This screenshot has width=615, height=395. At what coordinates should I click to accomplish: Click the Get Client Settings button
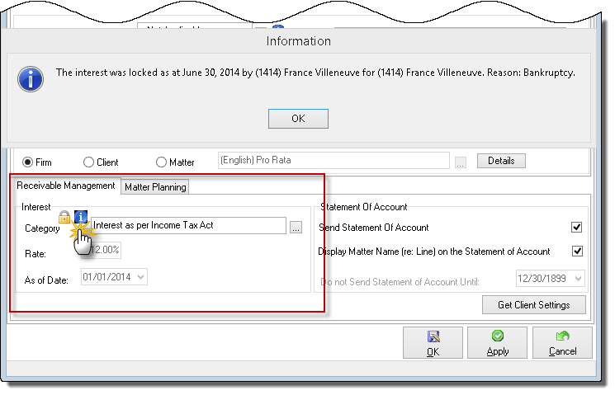[534, 305]
